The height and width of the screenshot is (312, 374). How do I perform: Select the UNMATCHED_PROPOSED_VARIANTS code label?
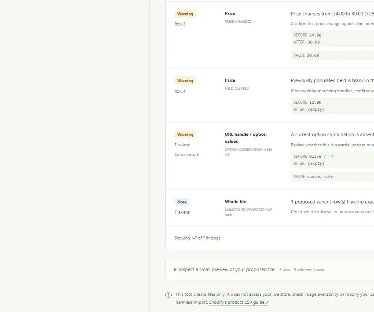[249, 212]
